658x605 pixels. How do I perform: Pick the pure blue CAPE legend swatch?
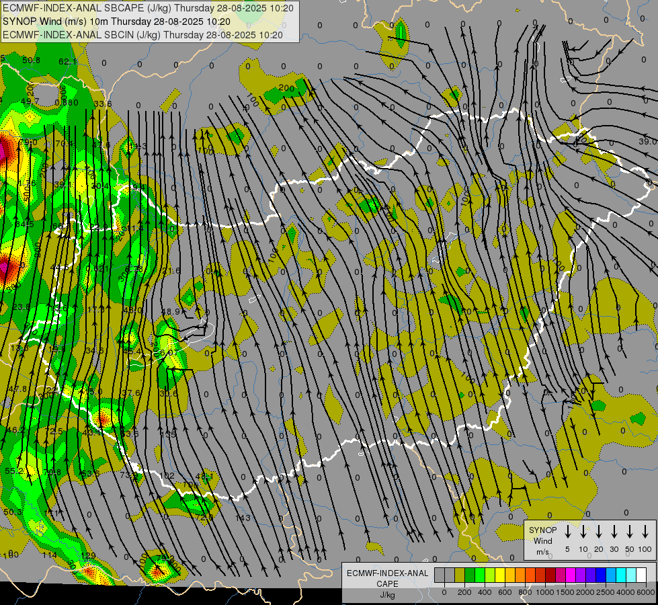click(x=600, y=575)
